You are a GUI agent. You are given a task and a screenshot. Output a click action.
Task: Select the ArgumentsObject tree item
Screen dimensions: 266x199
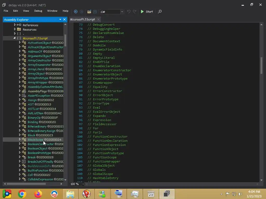[x=45, y=56]
